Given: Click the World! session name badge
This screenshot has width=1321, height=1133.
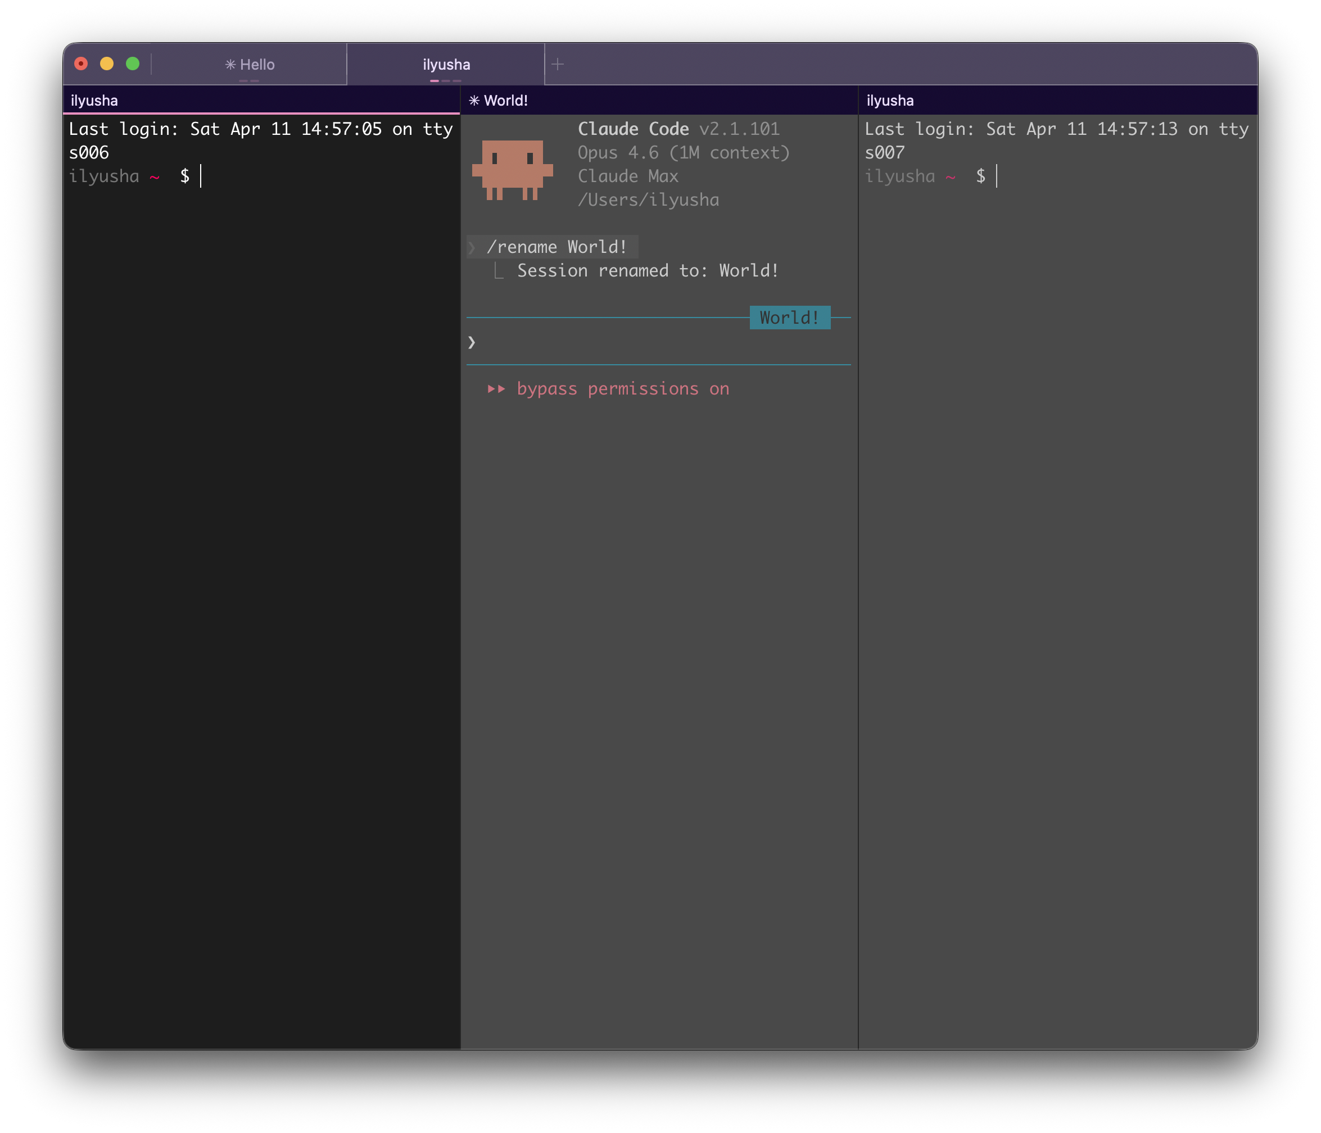Looking at the screenshot, I should pos(790,318).
